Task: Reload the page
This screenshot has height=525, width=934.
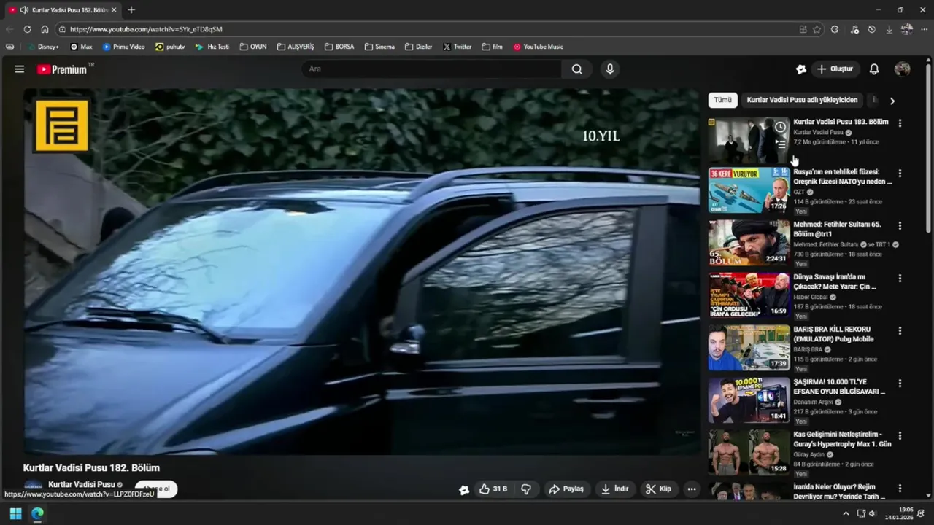Action: (27, 29)
